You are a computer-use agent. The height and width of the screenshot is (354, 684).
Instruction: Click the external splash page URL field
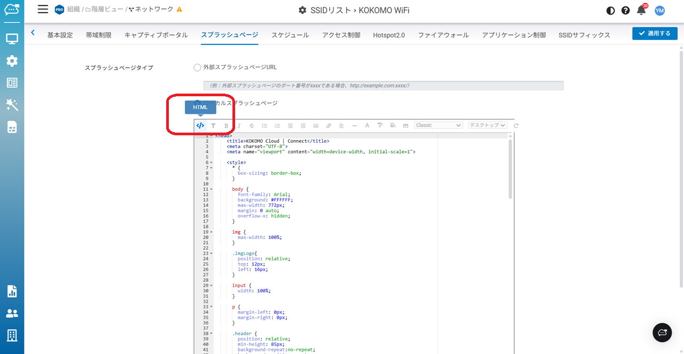click(383, 86)
